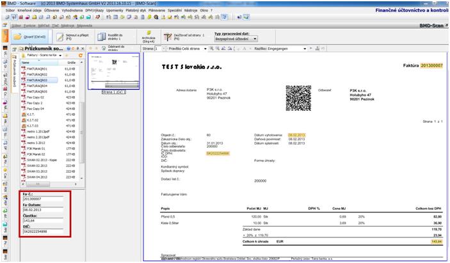Close the Průzkumník souborů panel
Image resolution: width=450 pixels, height=263 pixels.
click(83, 49)
